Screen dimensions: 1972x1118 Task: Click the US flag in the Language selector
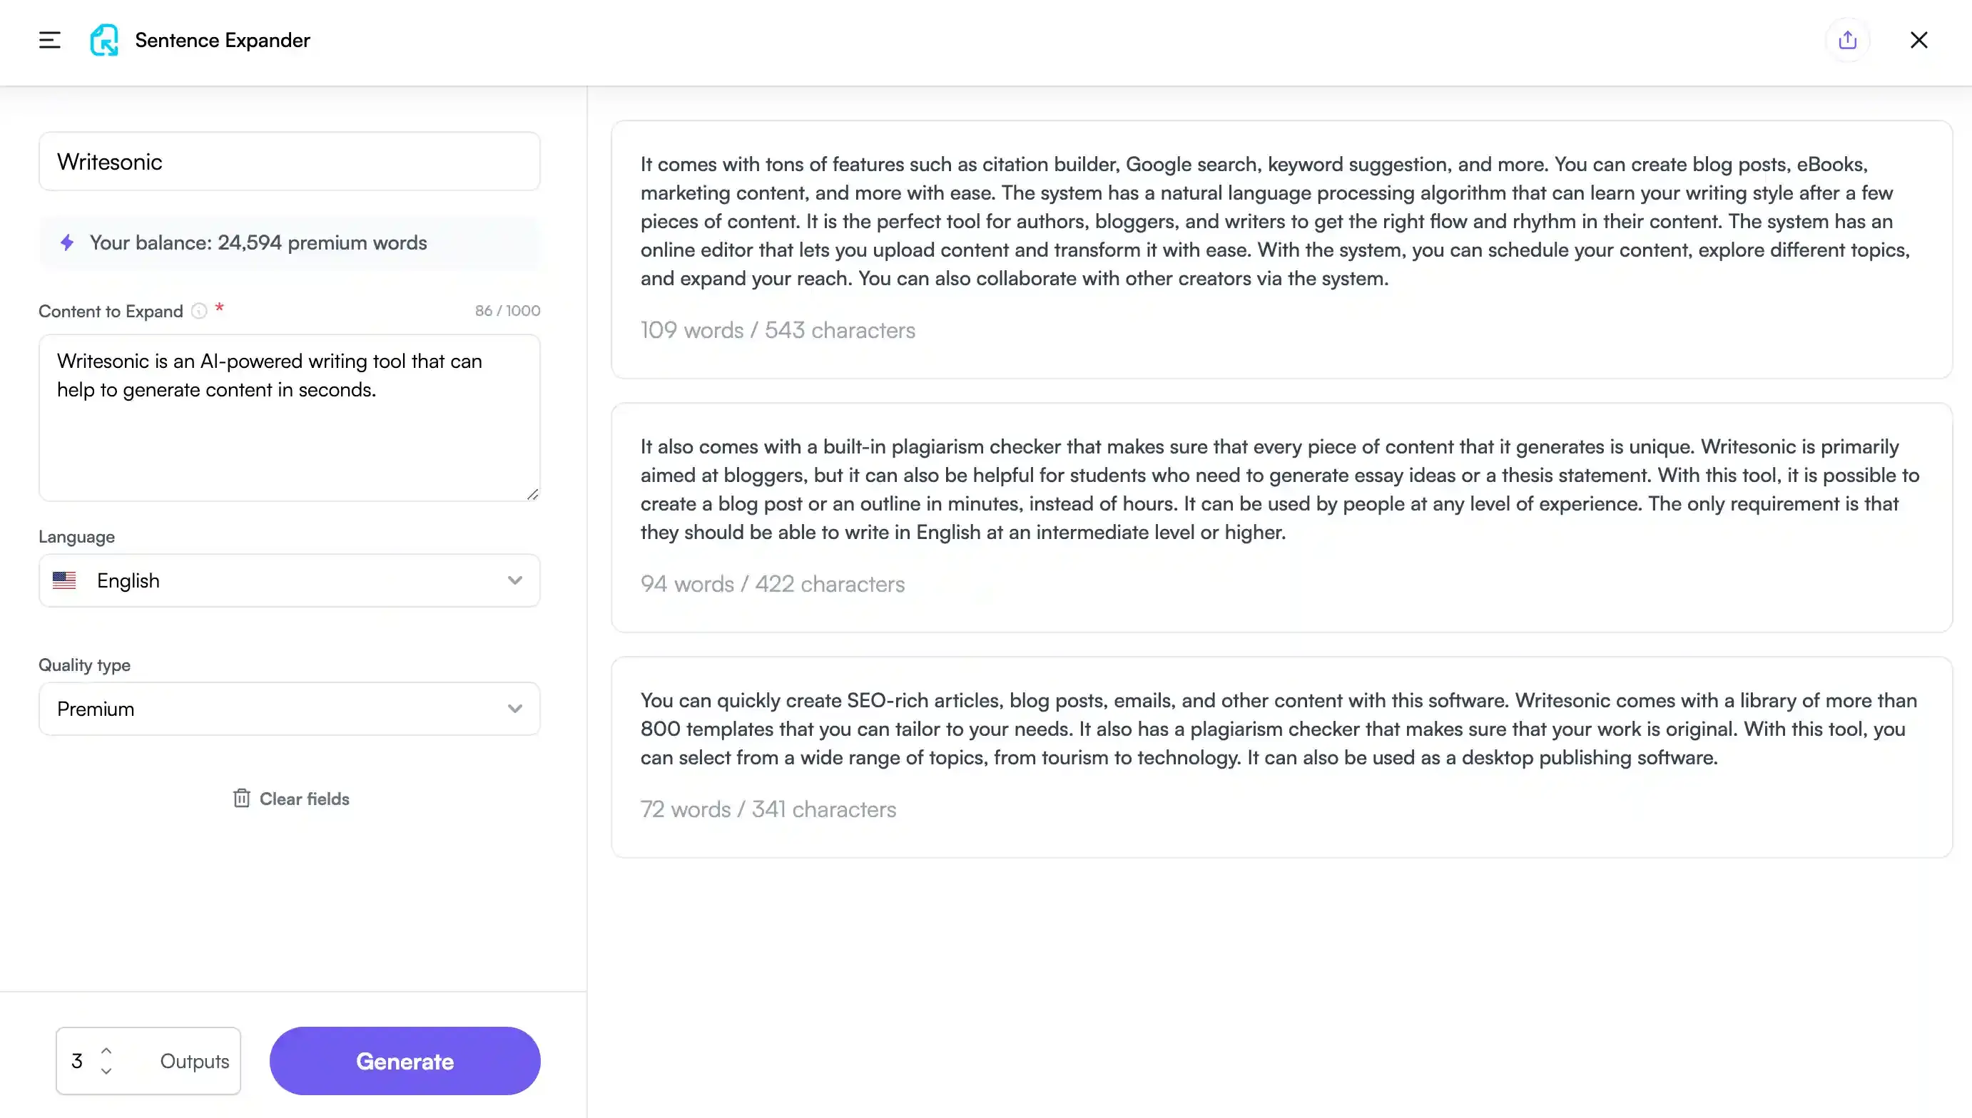click(x=64, y=580)
